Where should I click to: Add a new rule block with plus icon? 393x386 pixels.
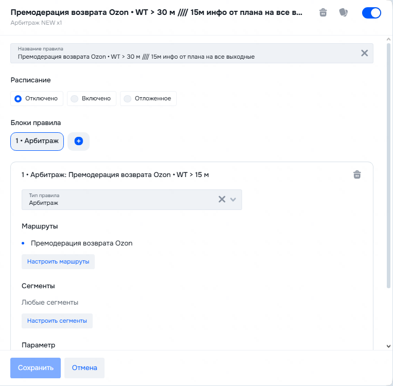(79, 141)
